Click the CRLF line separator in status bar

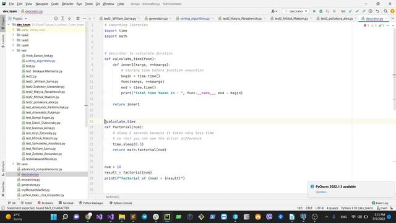click(309, 208)
